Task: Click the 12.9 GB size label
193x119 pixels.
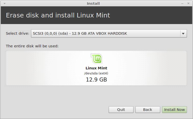Action: (96, 80)
